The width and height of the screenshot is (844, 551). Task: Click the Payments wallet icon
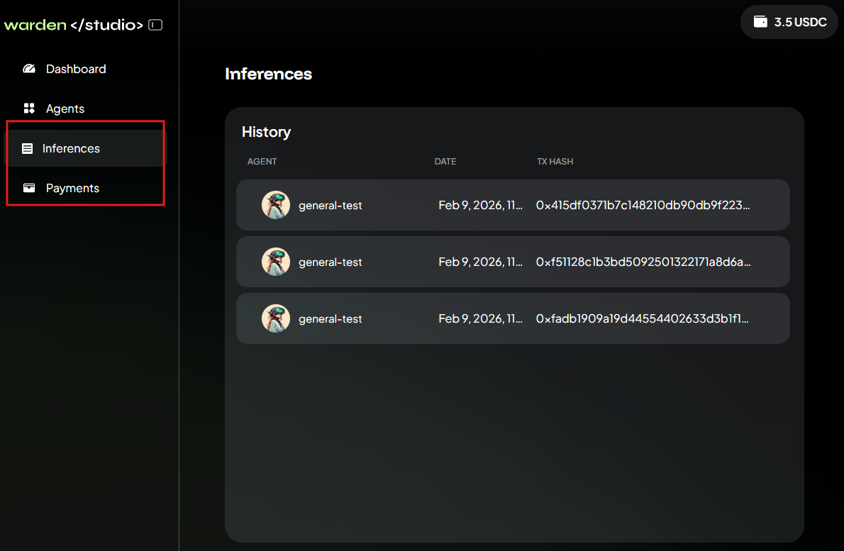(28, 187)
